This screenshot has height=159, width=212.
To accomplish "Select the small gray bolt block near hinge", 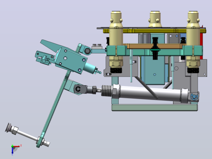I will [x=97, y=46].
